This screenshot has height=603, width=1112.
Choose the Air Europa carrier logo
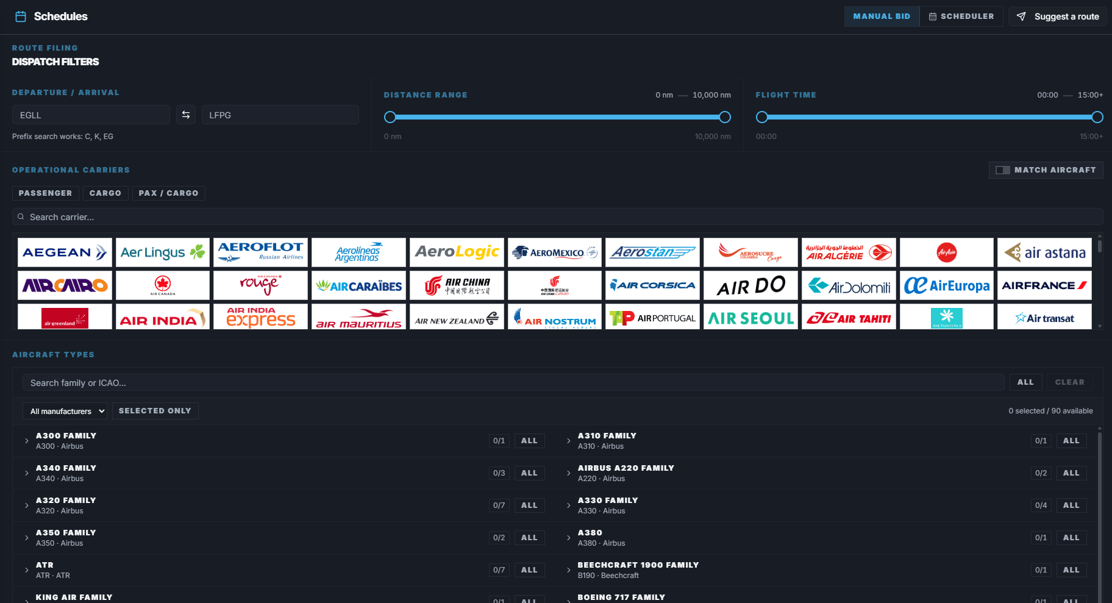(x=947, y=285)
